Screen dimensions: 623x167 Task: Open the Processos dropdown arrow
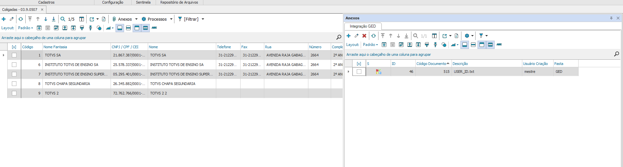tap(171, 19)
